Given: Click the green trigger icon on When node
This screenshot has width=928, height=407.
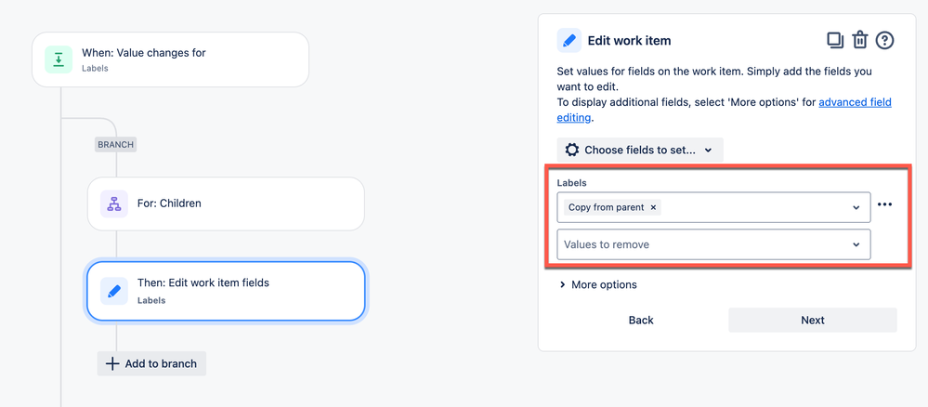Looking at the screenshot, I should click(59, 59).
